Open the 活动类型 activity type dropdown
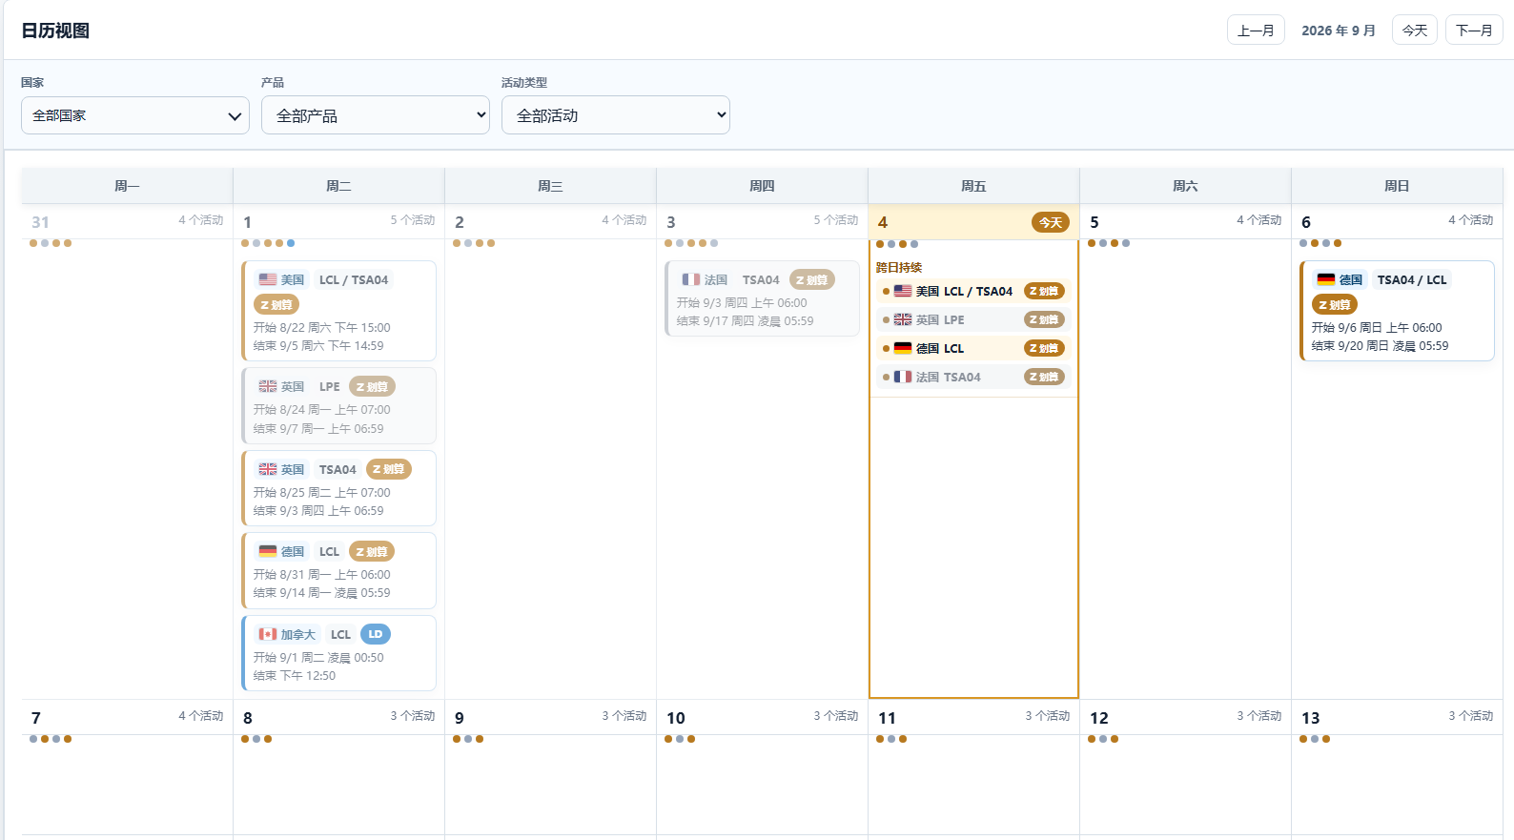 tap(616, 115)
